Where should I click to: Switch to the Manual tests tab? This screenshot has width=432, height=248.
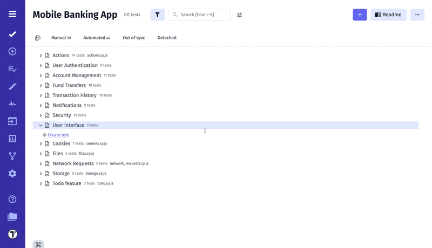click(60, 38)
